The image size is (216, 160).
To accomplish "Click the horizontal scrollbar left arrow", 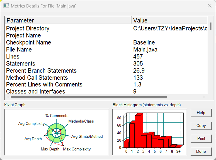I will [8, 97].
